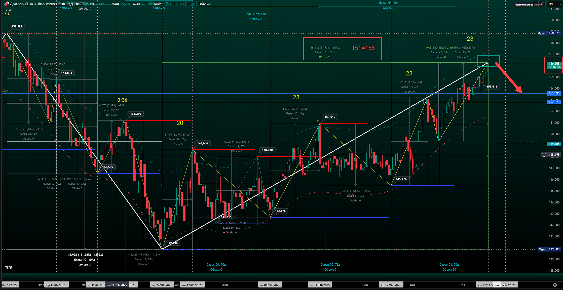Viewport: 563px width, 290px height.
Task: Click the fullscreen frame icon near JPY
Action: 543,4
